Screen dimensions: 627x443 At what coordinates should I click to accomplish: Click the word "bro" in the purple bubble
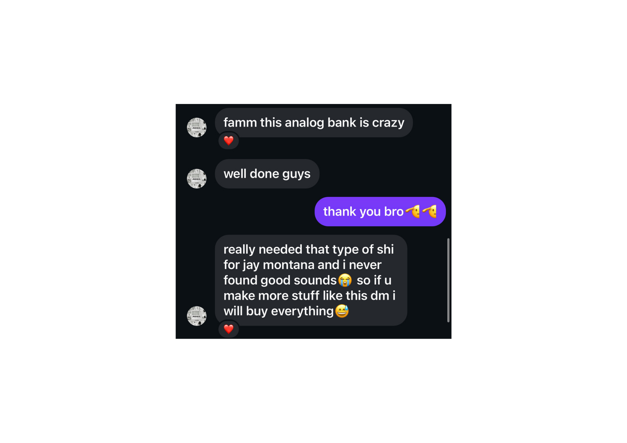click(394, 212)
